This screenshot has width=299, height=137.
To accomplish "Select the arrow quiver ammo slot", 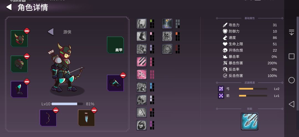I will 86,118.
